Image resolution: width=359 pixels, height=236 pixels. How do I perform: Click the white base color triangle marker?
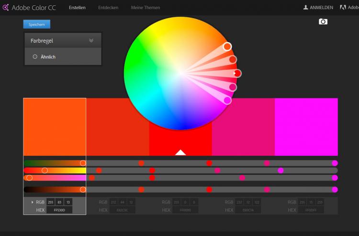tap(180, 152)
